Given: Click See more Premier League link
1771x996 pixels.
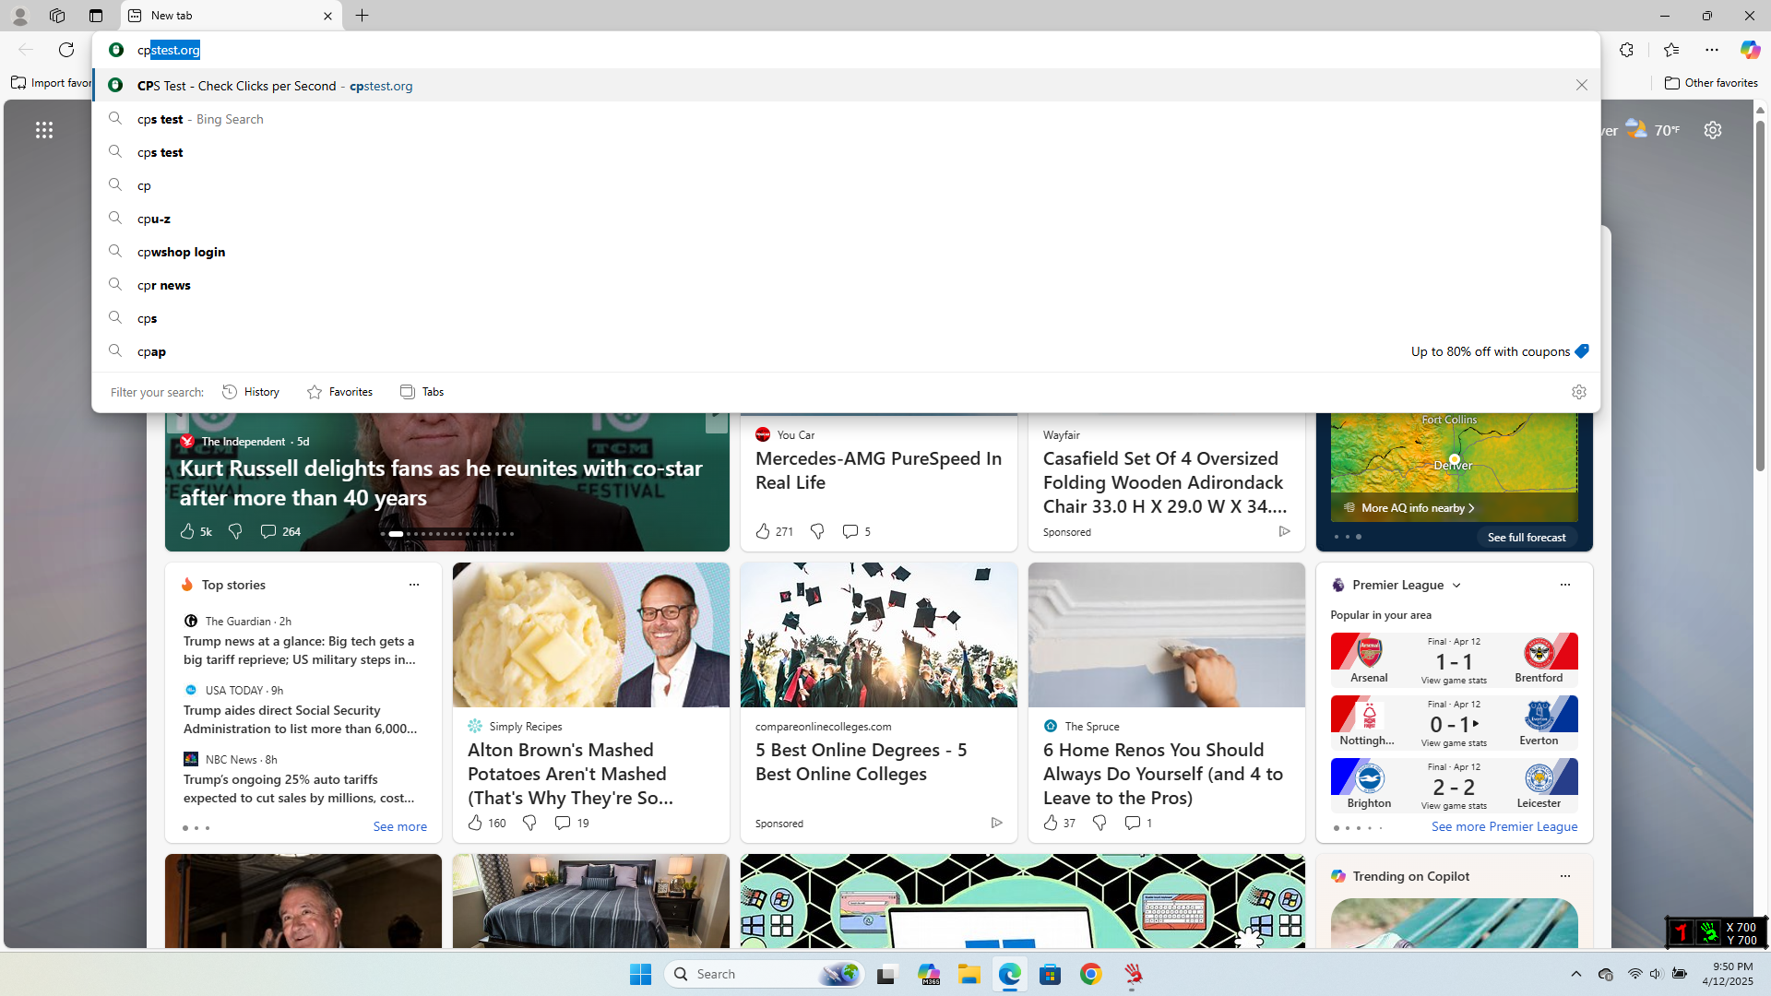Looking at the screenshot, I should tap(1504, 827).
